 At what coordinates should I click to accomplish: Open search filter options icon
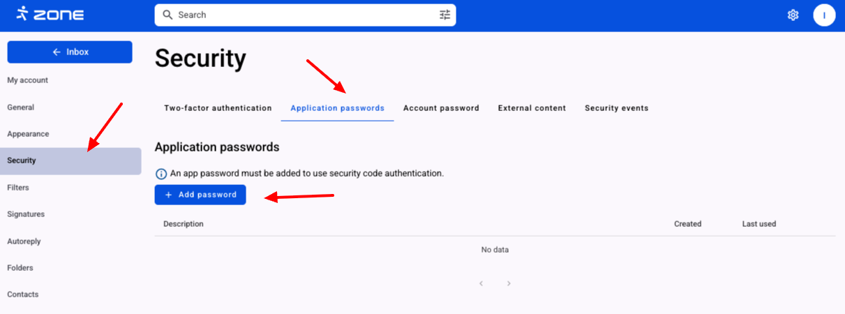[x=444, y=15]
